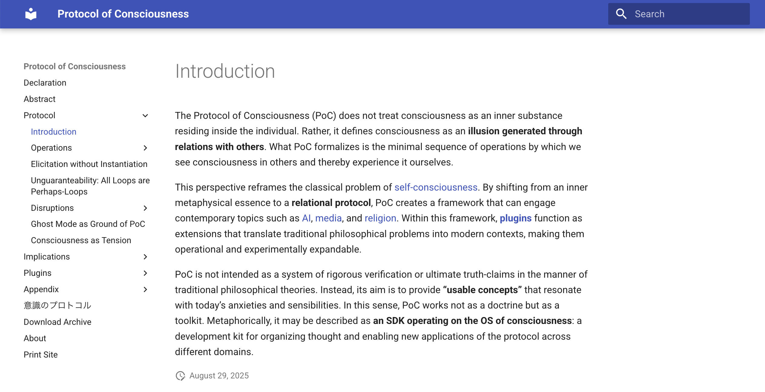This screenshot has width=765, height=392.
Task: Open the Declaration page
Action: click(45, 83)
